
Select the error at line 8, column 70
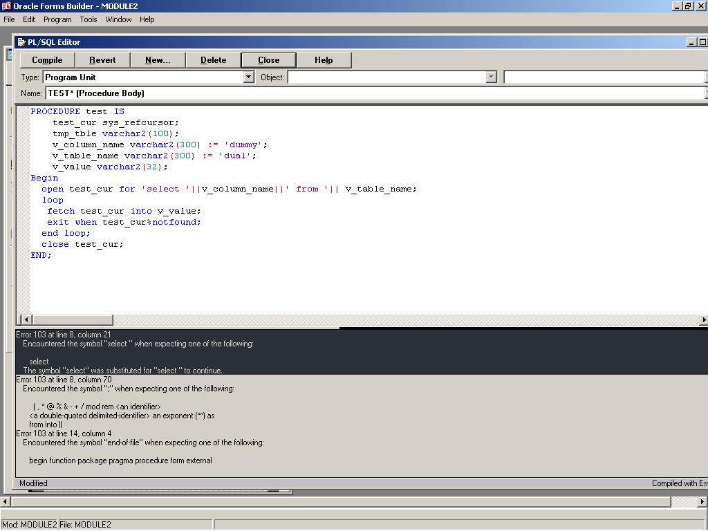click(64, 380)
